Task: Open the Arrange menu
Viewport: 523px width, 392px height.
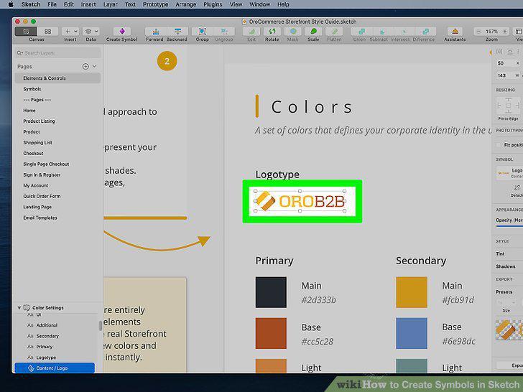Action: (x=186, y=4)
